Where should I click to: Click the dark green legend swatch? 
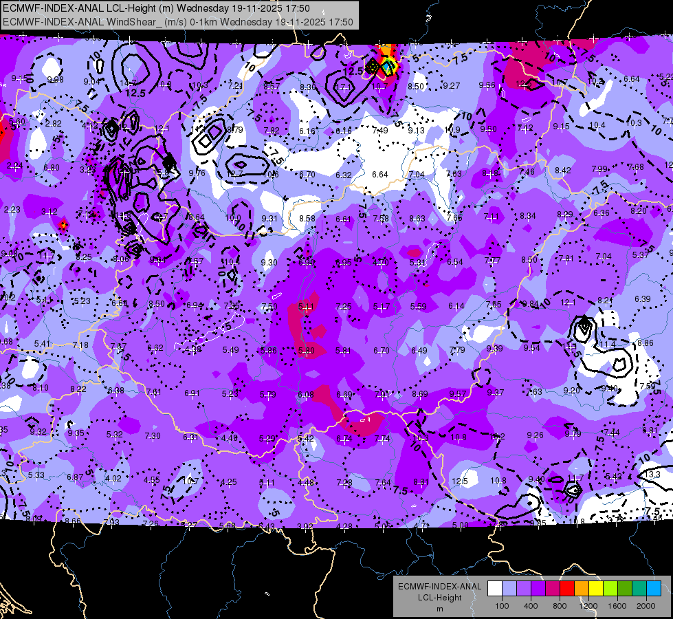tap(625, 589)
